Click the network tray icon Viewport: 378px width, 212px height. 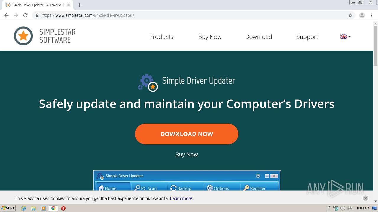coord(336,208)
